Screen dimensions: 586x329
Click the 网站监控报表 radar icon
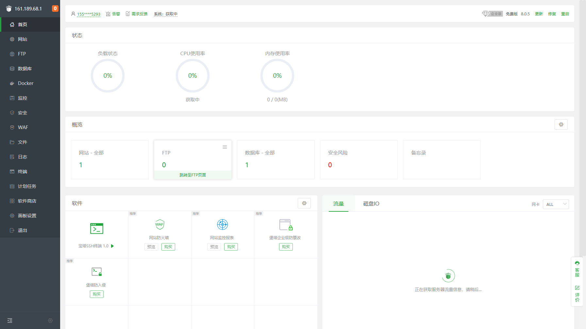[222, 224]
